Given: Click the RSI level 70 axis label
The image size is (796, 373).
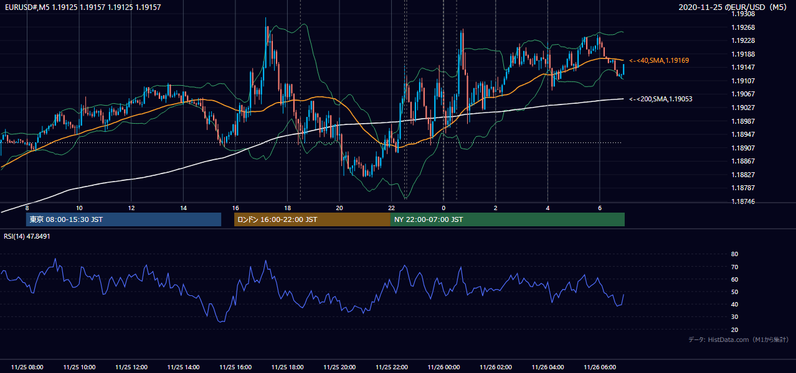Looking at the screenshot, I should coord(734,267).
